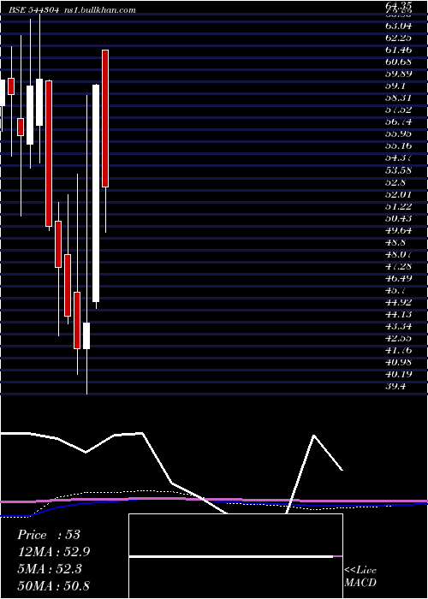Click the Price : 53 readout
Screen dimensions: 428x599
click(49, 535)
